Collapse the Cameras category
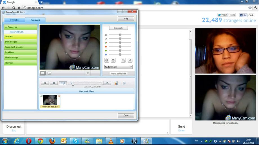Viewport: 259px width, 145px height. coord(6,27)
